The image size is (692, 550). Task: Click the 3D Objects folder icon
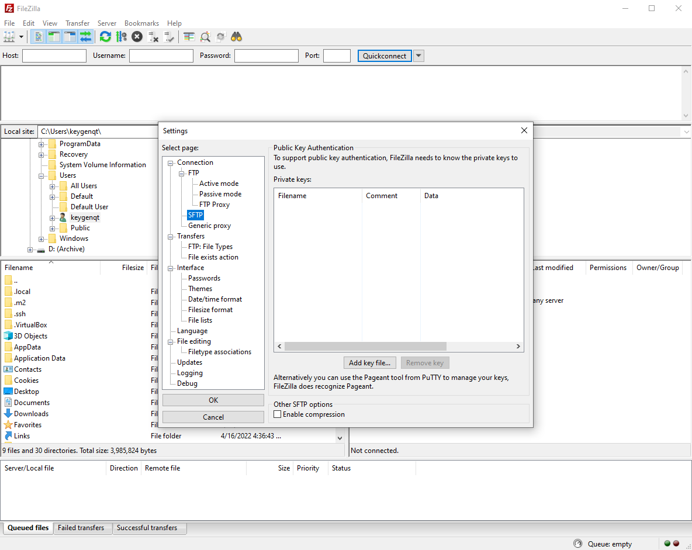(x=8, y=336)
